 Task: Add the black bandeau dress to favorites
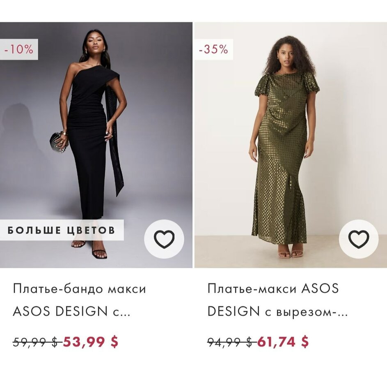164,239
